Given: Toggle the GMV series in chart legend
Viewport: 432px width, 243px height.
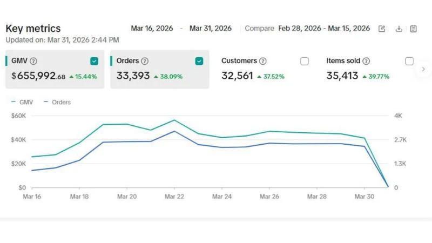Looking at the screenshot, I should click(x=22, y=102).
